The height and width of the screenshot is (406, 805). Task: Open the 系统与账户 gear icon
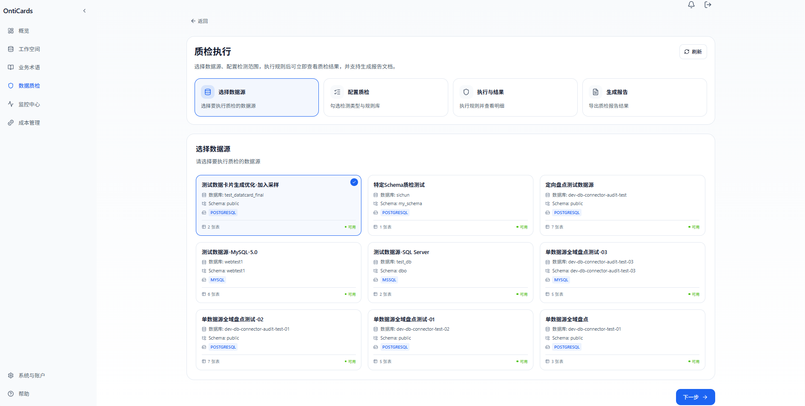click(11, 375)
